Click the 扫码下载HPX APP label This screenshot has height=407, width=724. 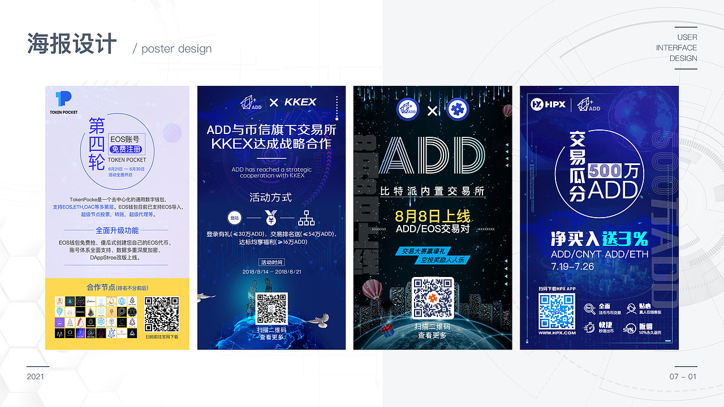click(x=557, y=288)
